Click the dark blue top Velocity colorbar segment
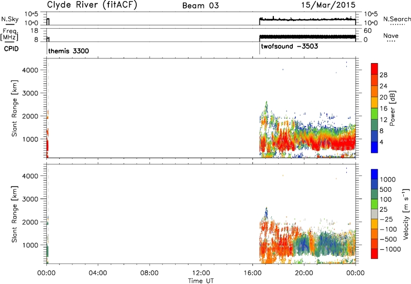 375,174
